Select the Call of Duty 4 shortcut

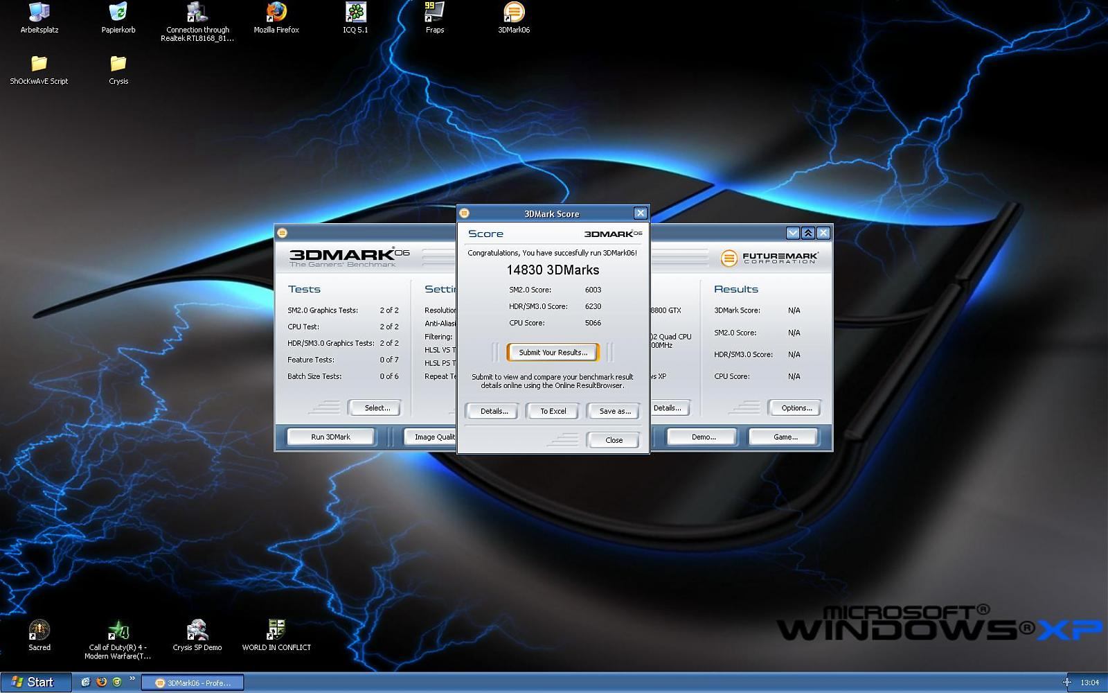point(118,630)
